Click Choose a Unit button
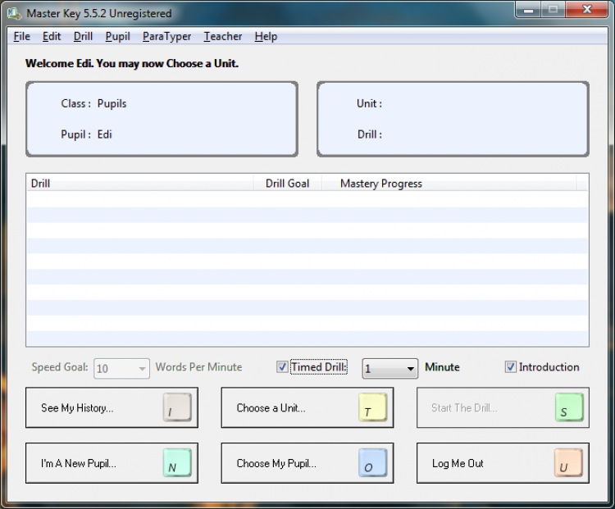 tap(307, 407)
